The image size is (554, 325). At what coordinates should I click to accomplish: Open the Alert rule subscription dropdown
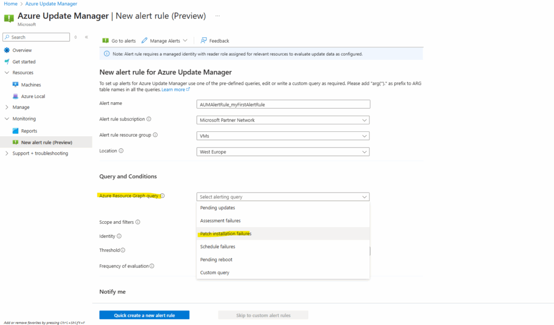coord(283,120)
